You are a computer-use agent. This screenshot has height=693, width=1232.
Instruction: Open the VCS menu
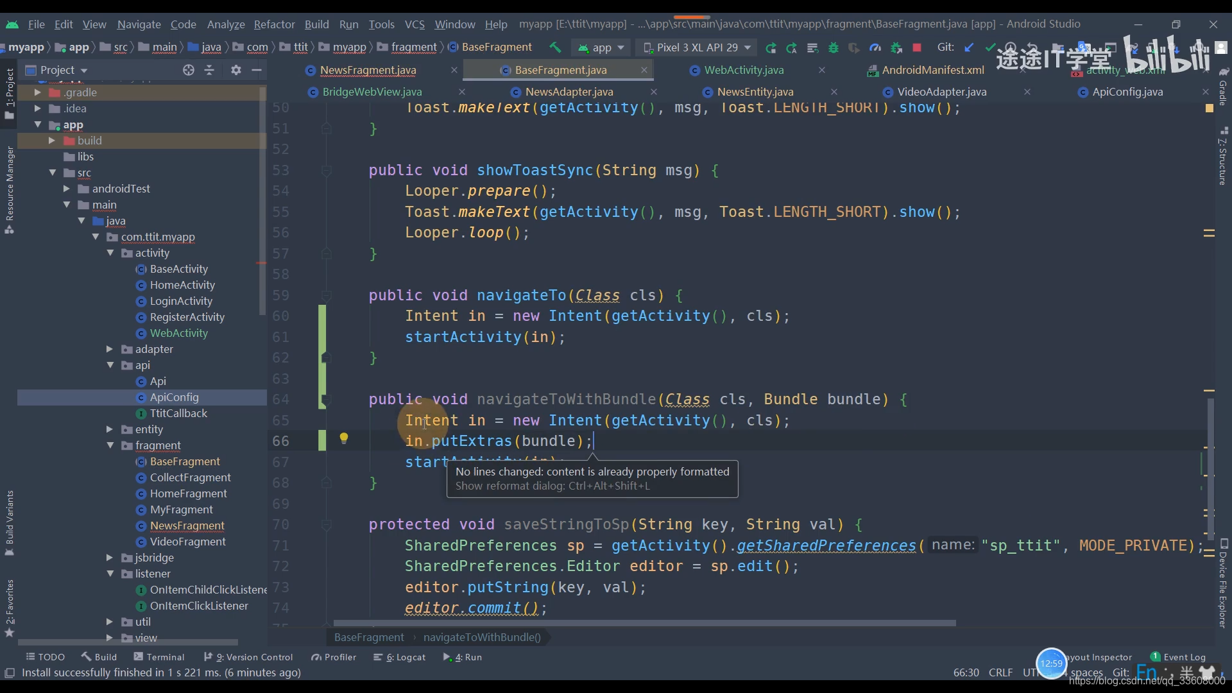[x=415, y=24]
